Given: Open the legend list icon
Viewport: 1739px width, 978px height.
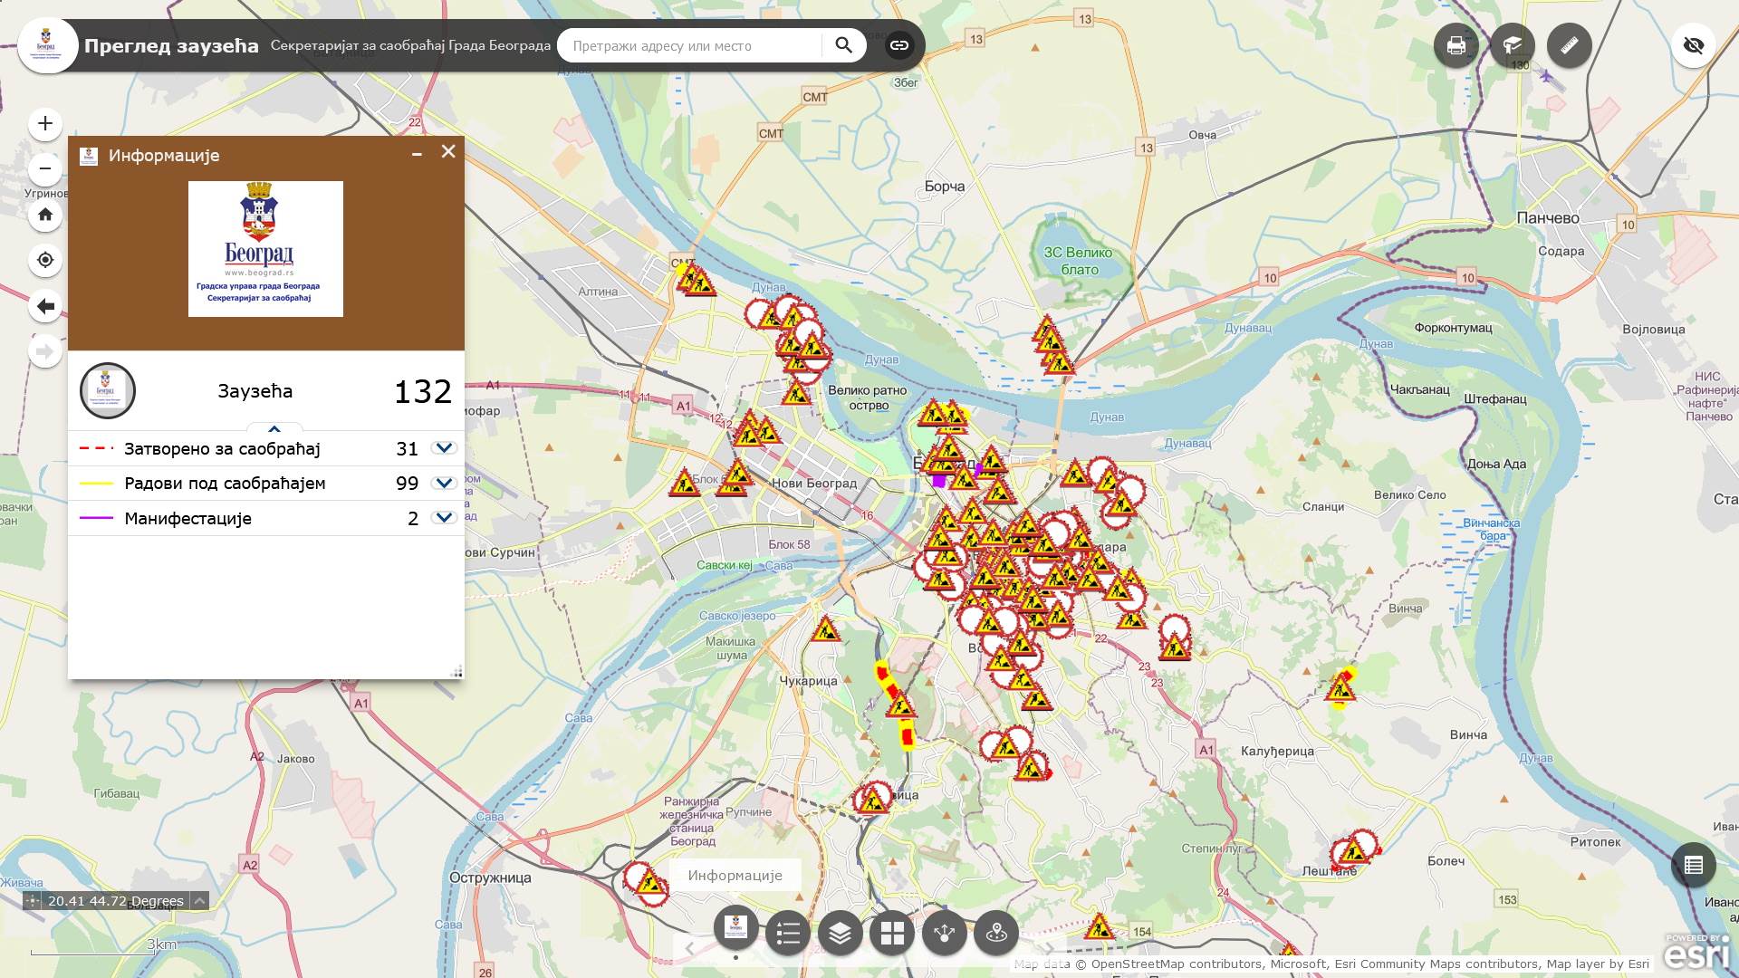Looking at the screenshot, I should coord(787,932).
